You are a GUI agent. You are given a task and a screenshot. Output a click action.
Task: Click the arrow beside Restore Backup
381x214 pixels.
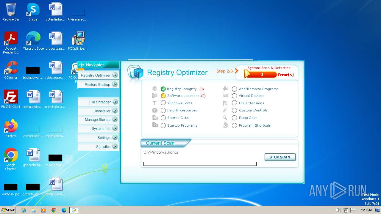[x=115, y=84]
